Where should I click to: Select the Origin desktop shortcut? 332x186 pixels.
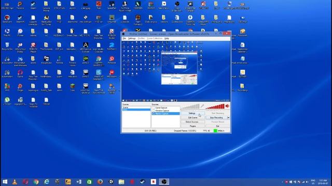pos(20,87)
